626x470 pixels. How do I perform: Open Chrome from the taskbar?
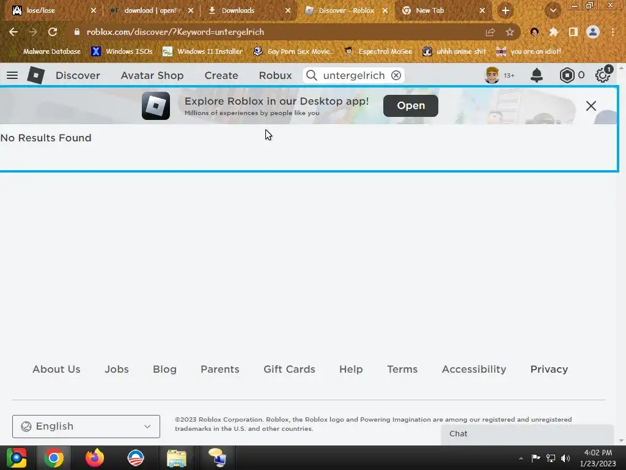54,458
